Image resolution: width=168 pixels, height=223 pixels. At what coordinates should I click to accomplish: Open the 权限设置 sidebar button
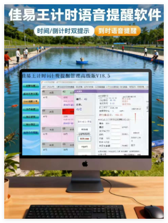31,86
